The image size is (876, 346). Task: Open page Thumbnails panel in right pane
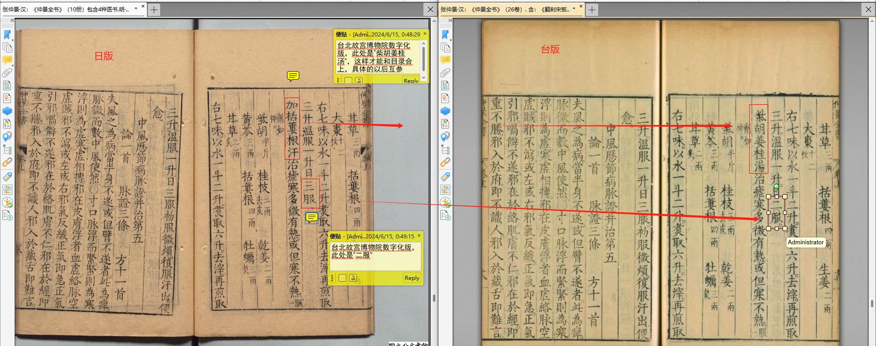(445, 47)
